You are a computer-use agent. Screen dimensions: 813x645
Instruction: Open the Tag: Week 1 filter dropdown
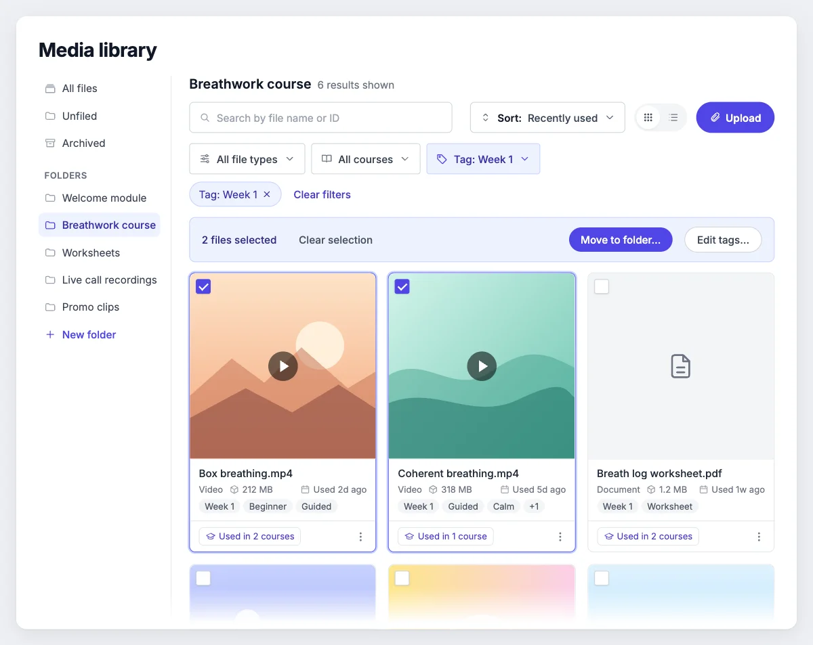[483, 159]
